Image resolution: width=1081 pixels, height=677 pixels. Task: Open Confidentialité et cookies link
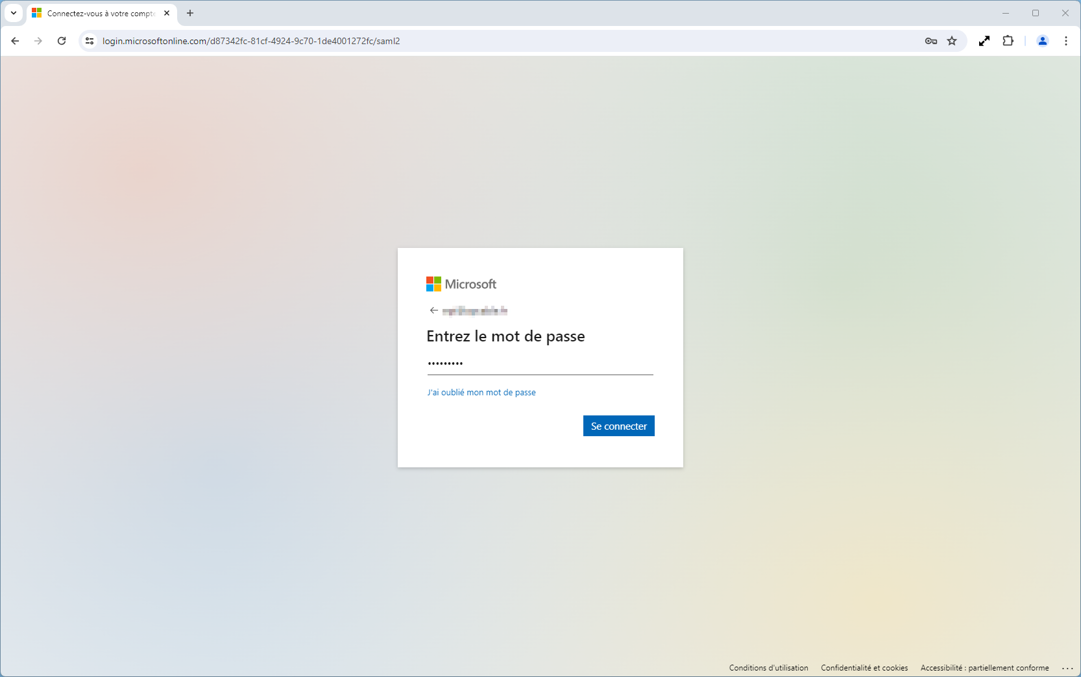(864, 668)
